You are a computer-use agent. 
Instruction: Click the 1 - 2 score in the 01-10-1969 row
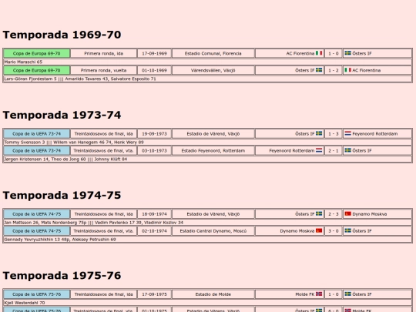click(x=334, y=70)
